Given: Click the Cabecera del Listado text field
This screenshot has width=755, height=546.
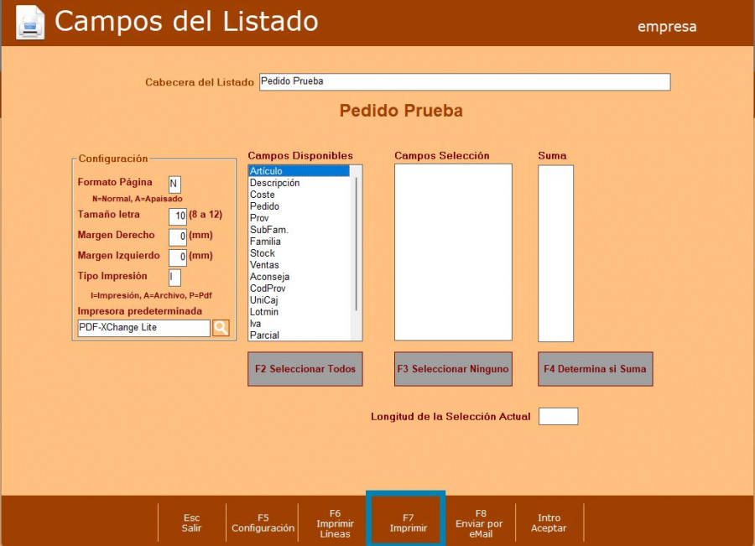Looking at the screenshot, I should pos(464,82).
